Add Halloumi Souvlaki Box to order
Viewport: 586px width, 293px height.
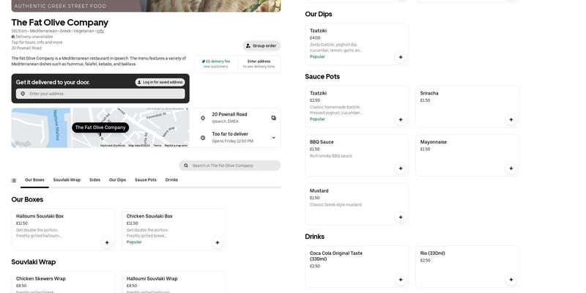tap(107, 242)
